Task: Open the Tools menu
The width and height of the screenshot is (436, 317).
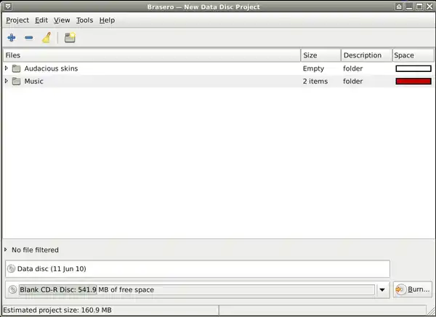Action: pyautogui.click(x=84, y=20)
